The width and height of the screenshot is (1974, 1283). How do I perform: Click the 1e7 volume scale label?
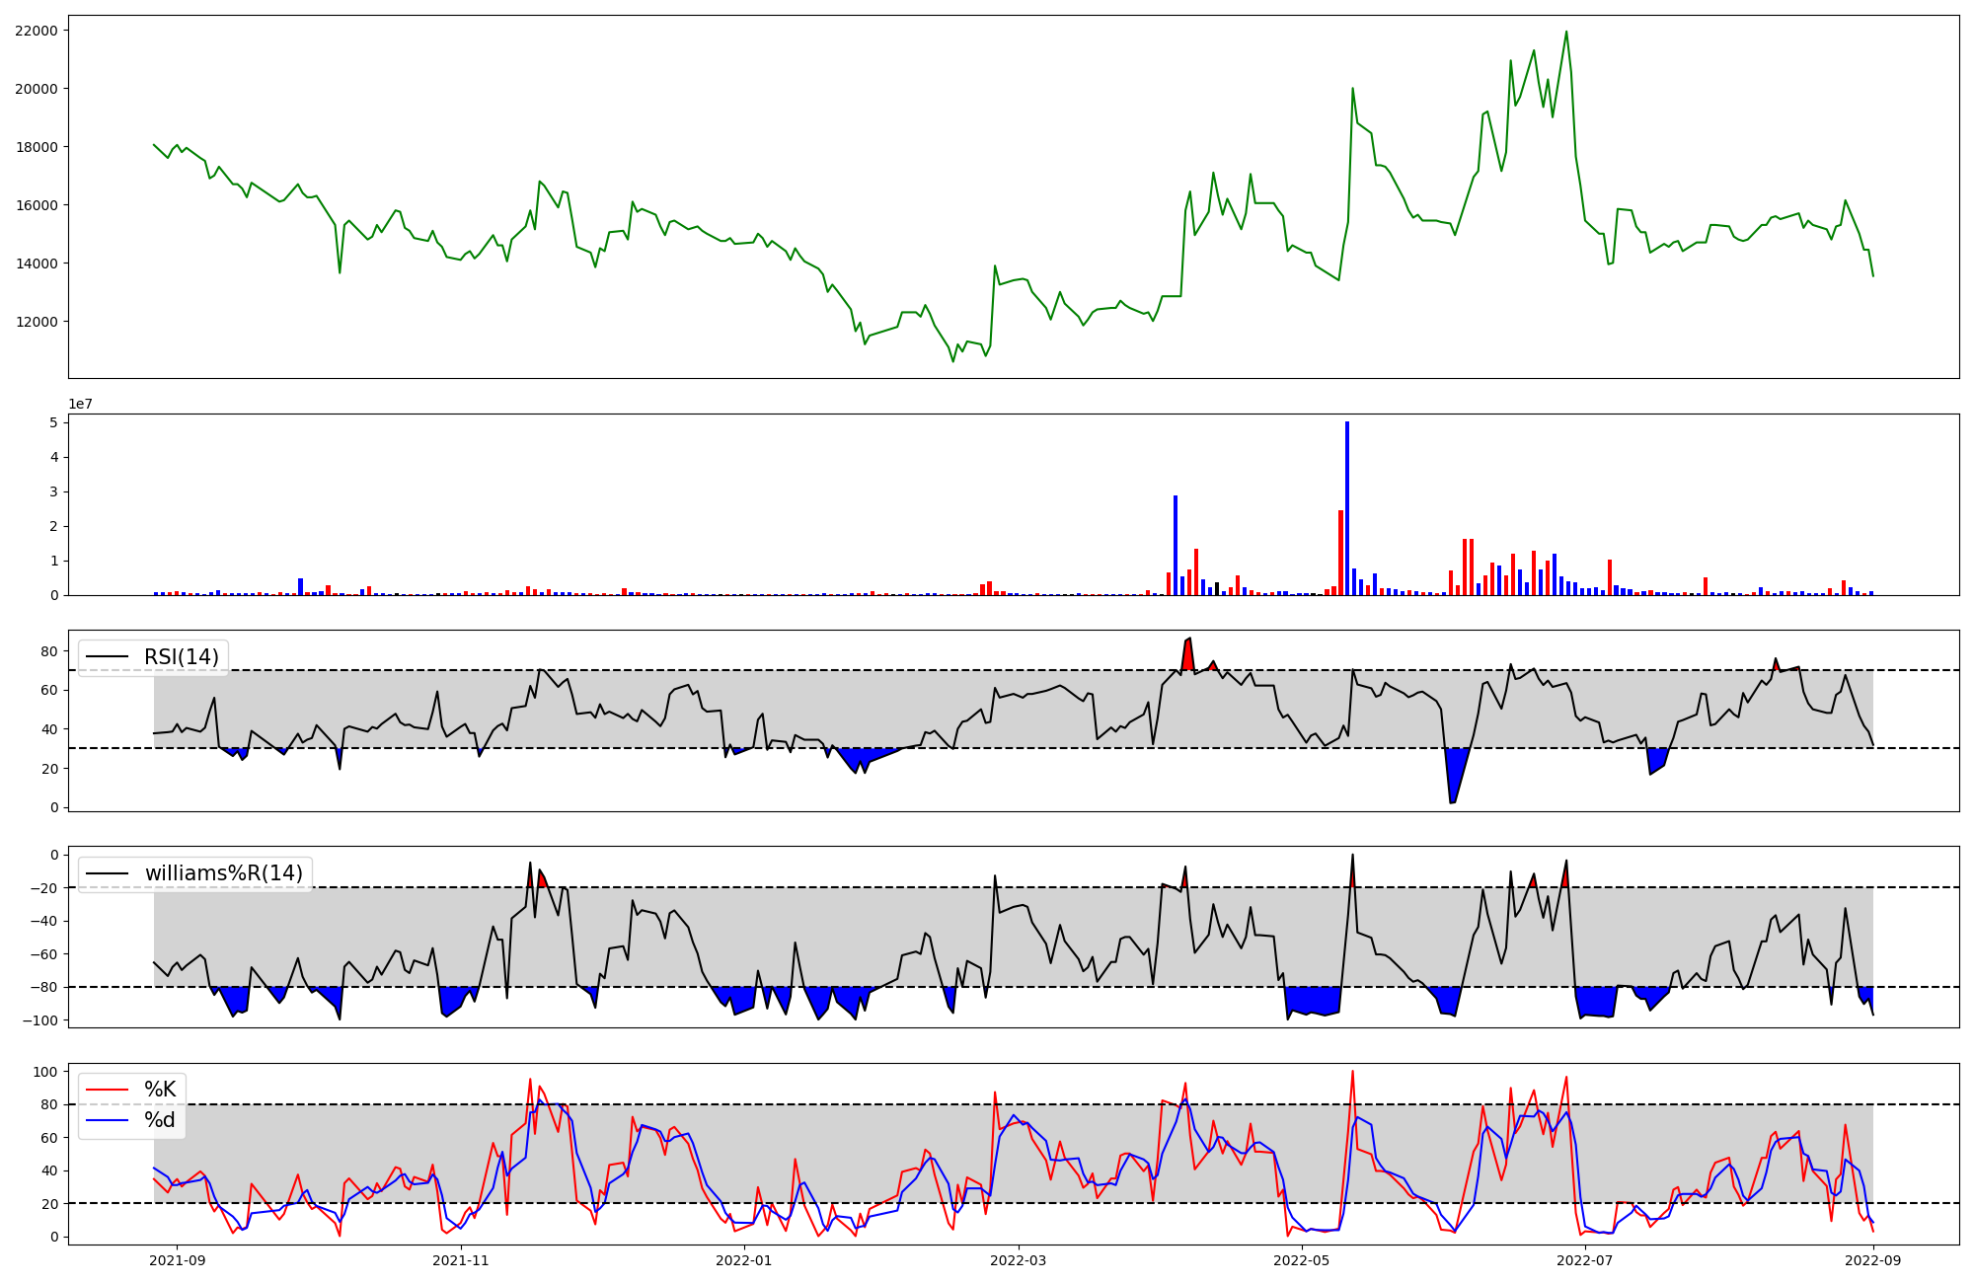pyautogui.click(x=82, y=404)
